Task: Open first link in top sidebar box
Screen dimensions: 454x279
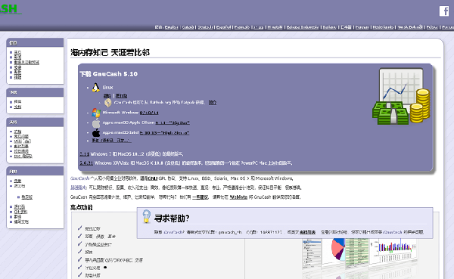Action: point(17,52)
